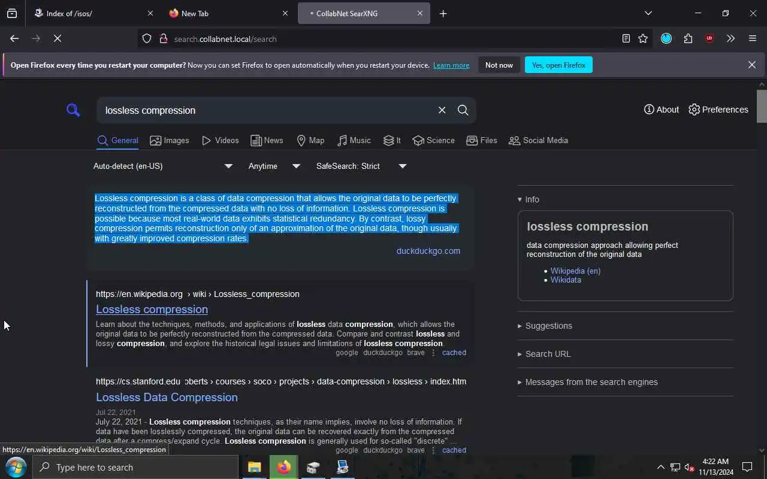The width and height of the screenshot is (767, 479).
Task: Select the General search category
Action: coord(118,141)
